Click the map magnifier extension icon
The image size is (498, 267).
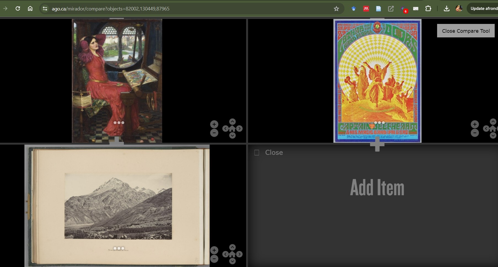[x=416, y=9]
